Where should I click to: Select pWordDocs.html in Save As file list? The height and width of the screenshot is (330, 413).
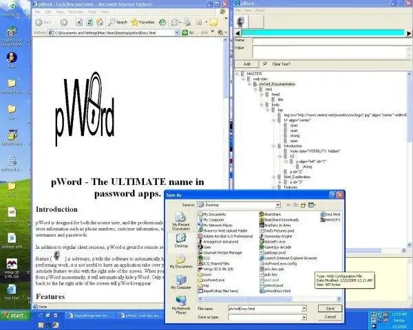275,291
